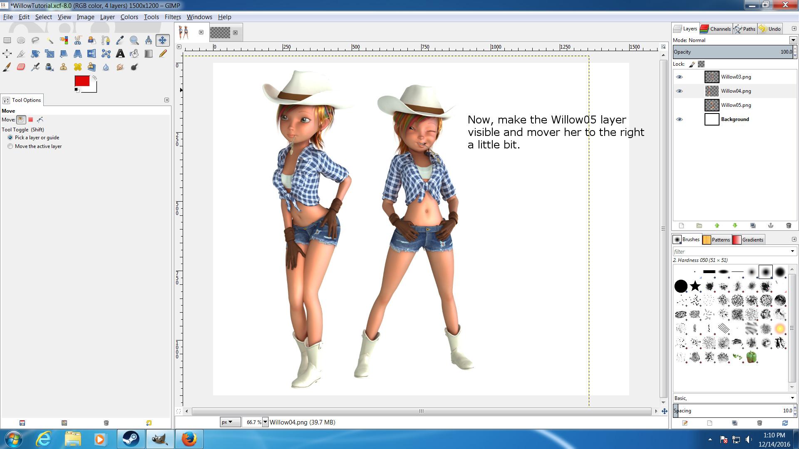Expand the zoom percentage dropdown
The width and height of the screenshot is (799, 449).
[x=265, y=422]
